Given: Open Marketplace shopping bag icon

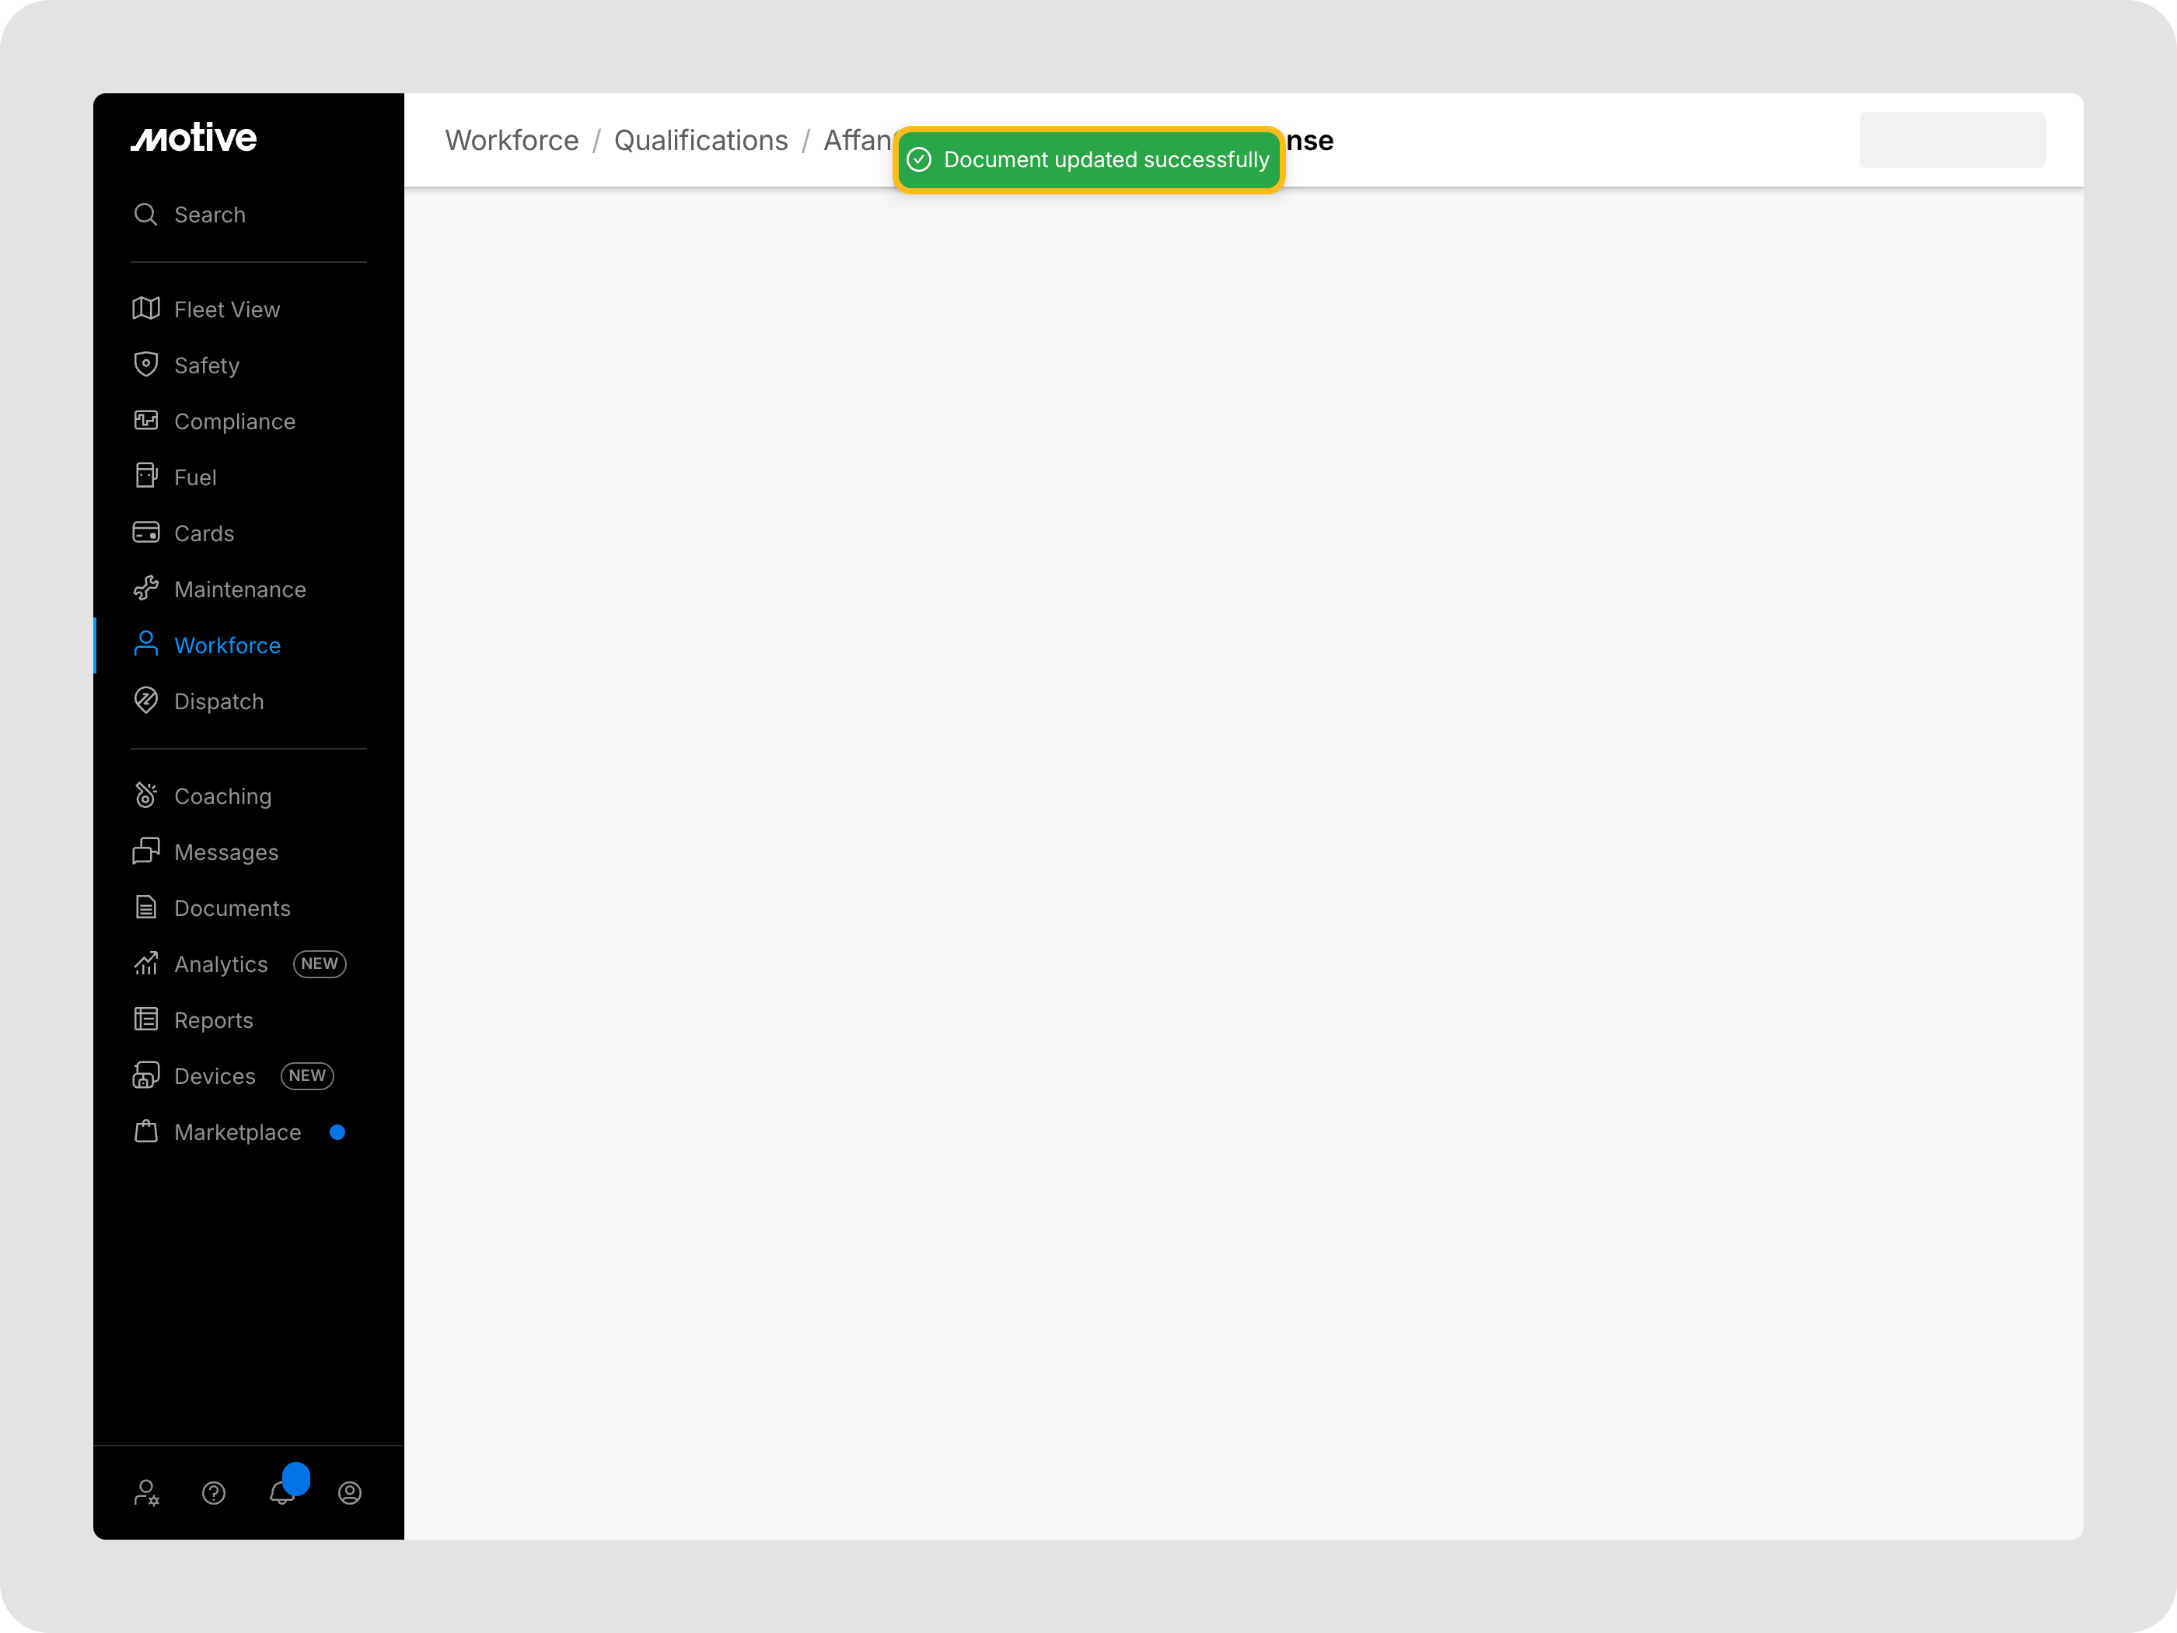Looking at the screenshot, I should tap(145, 1133).
